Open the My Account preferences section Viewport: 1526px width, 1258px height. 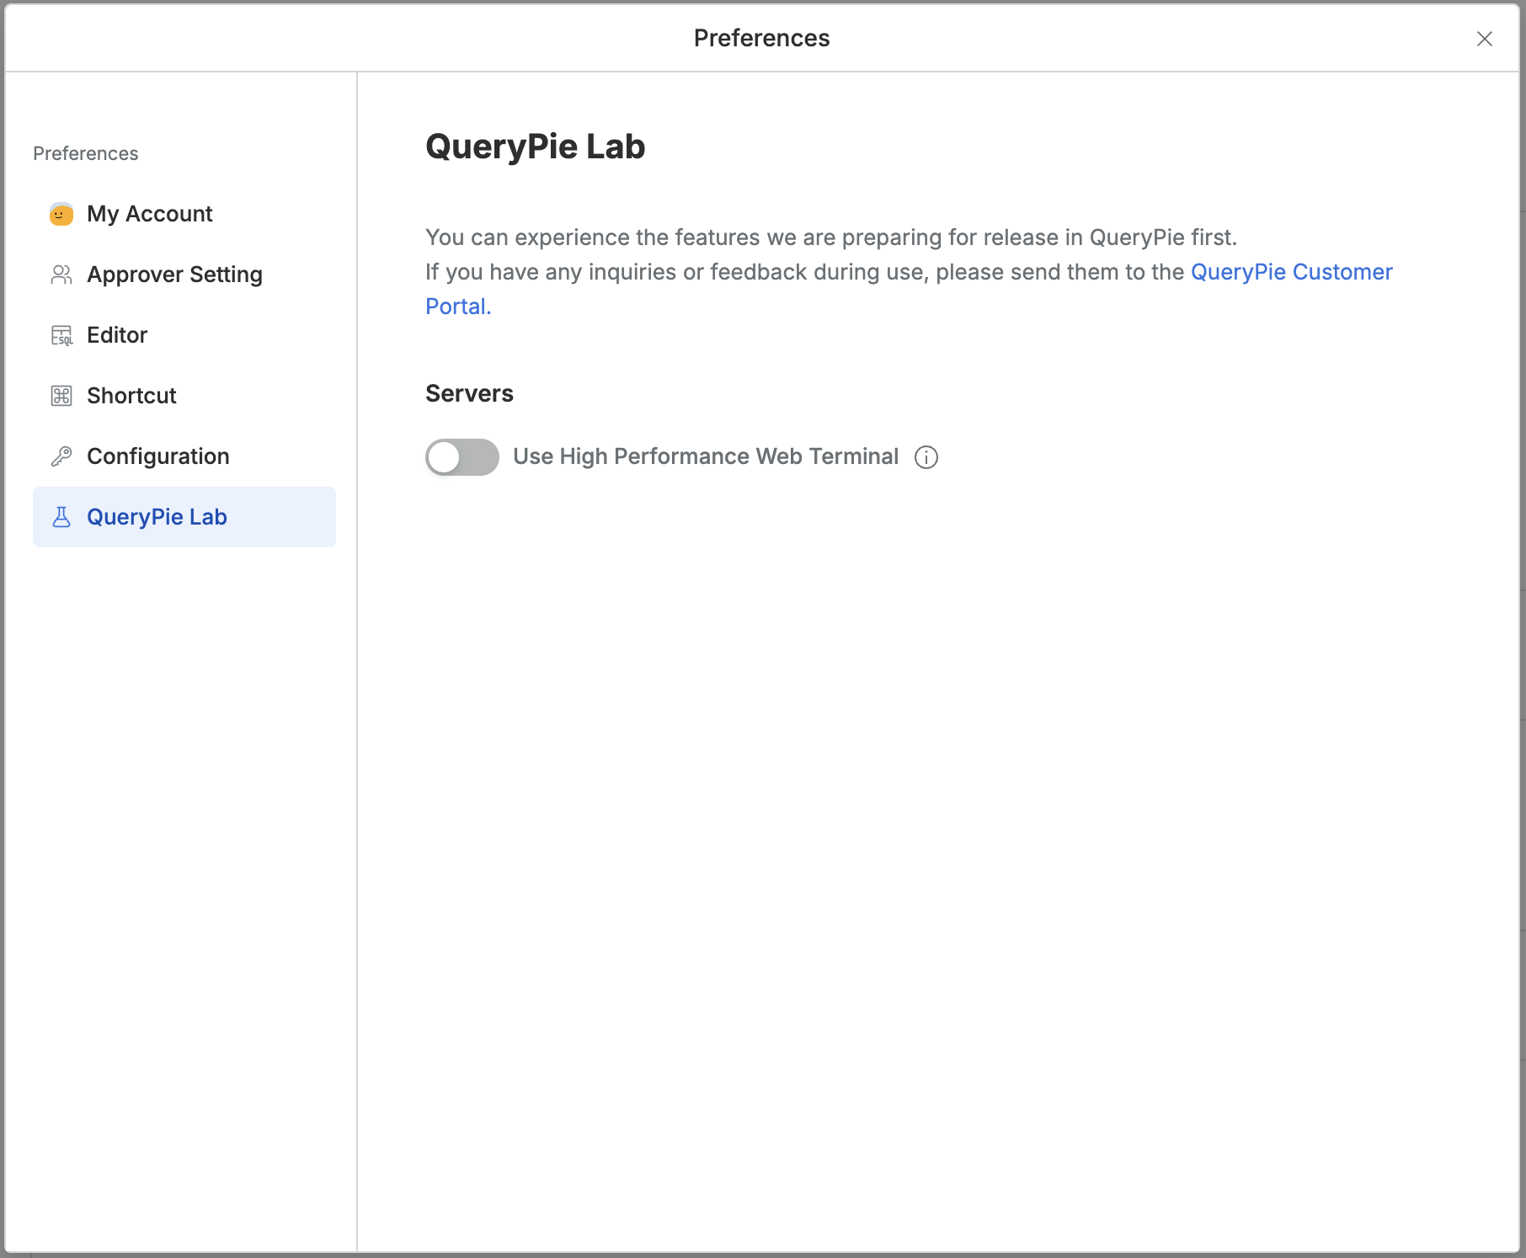(150, 214)
